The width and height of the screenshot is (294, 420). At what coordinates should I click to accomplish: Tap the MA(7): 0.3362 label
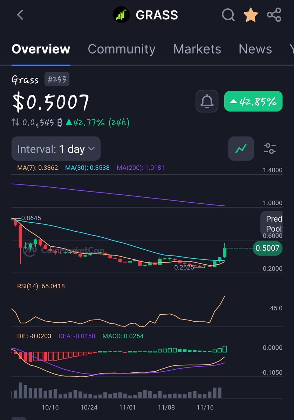coord(37,168)
